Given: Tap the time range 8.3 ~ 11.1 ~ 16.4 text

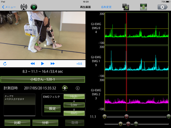Looking at the screenshot, I should 36,71.
